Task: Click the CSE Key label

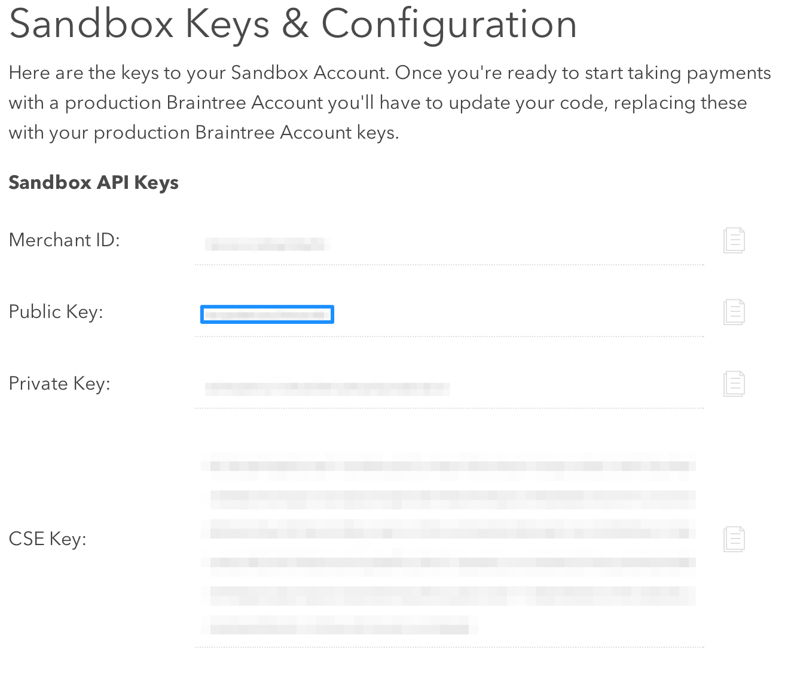Action: 47,539
